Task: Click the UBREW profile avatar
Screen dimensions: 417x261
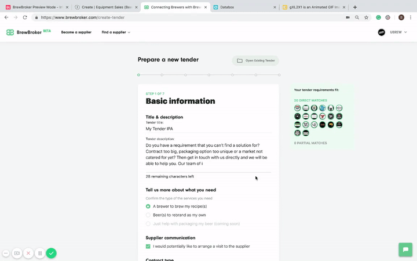Action: point(382,32)
